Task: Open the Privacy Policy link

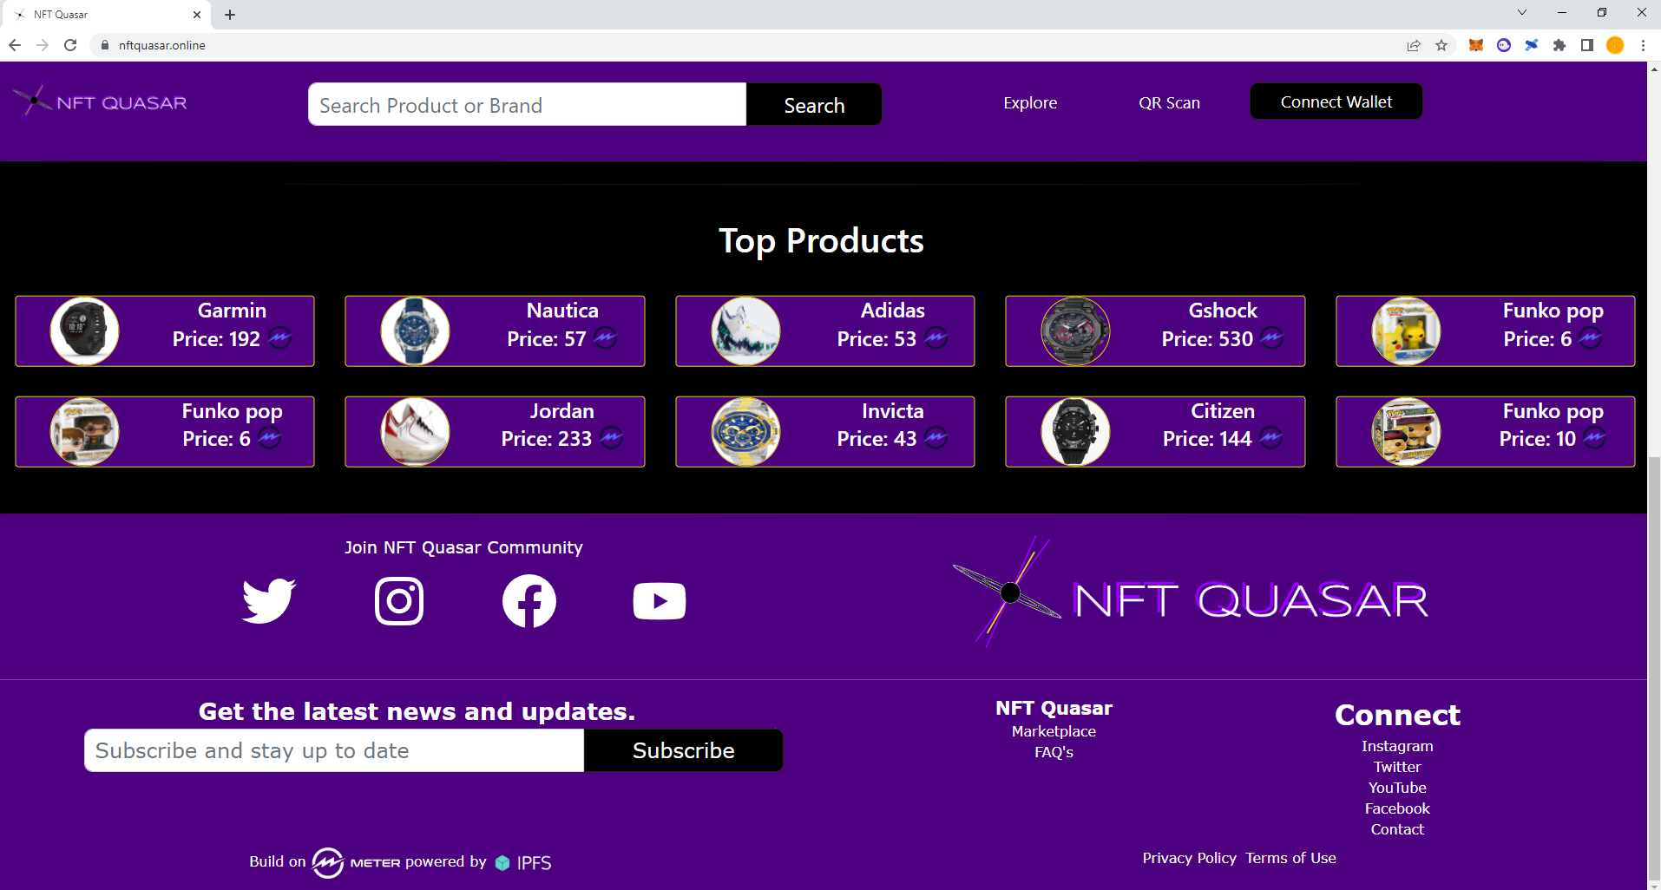Action: pyautogui.click(x=1189, y=858)
